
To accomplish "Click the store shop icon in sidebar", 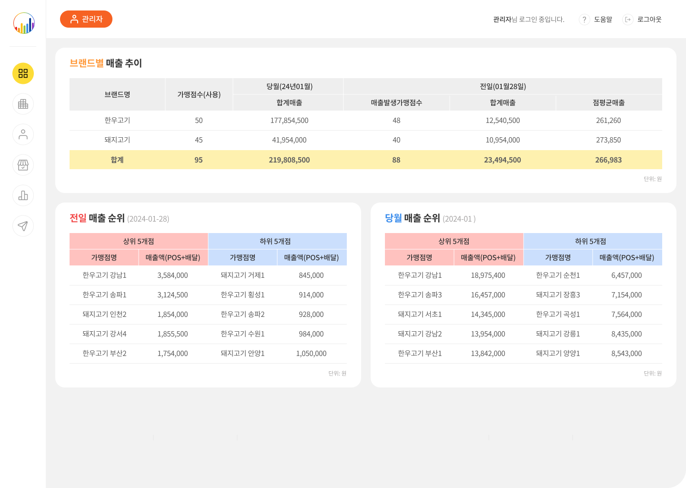I will [23, 165].
